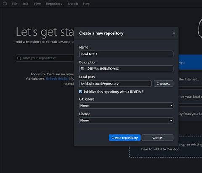Click the Name field containing local-test-1
202x173 pixels.
tap(126, 54)
